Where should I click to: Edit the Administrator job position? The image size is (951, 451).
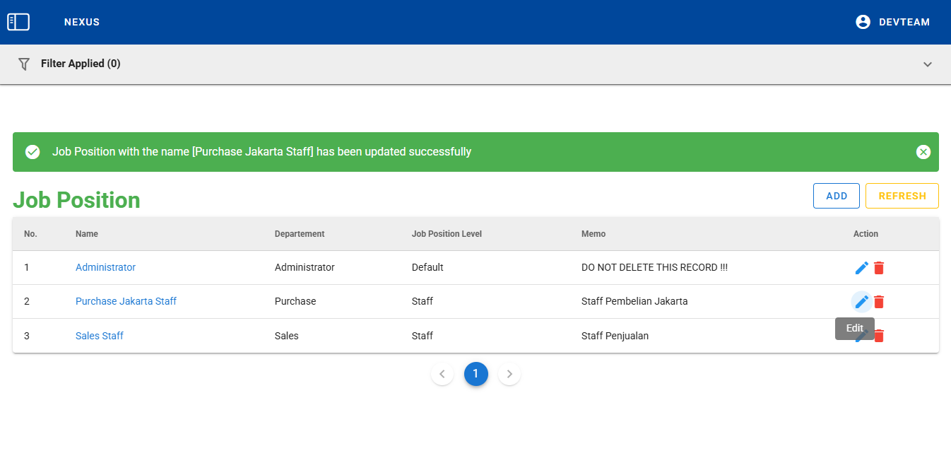861,268
